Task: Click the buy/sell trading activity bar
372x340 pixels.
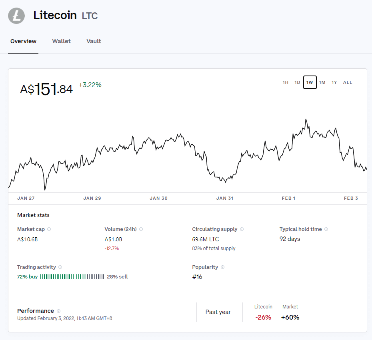Action: 72,277
